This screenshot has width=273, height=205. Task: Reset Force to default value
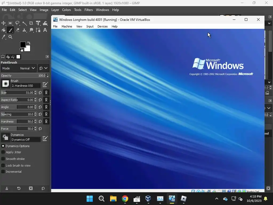tap(40, 129)
